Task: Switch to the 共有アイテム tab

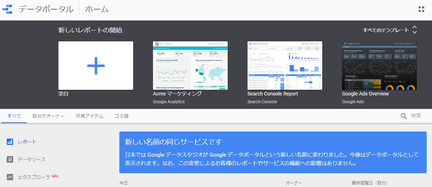Action: (x=90, y=116)
